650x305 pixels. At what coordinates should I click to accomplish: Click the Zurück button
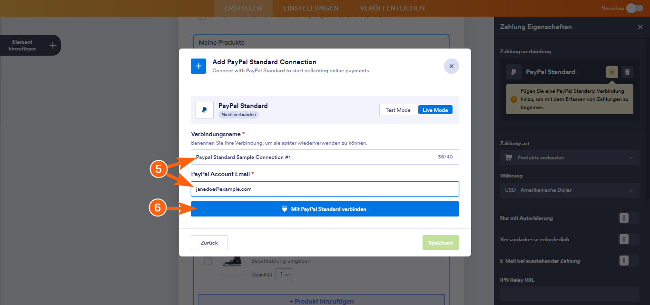click(x=209, y=243)
